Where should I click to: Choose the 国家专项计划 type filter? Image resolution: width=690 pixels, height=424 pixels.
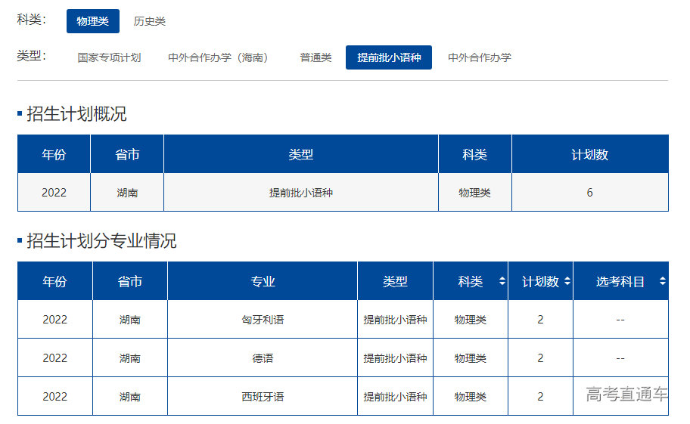(x=109, y=57)
